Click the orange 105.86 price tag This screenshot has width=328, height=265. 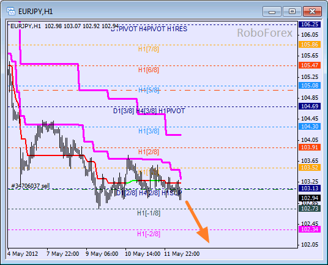coord(310,44)
